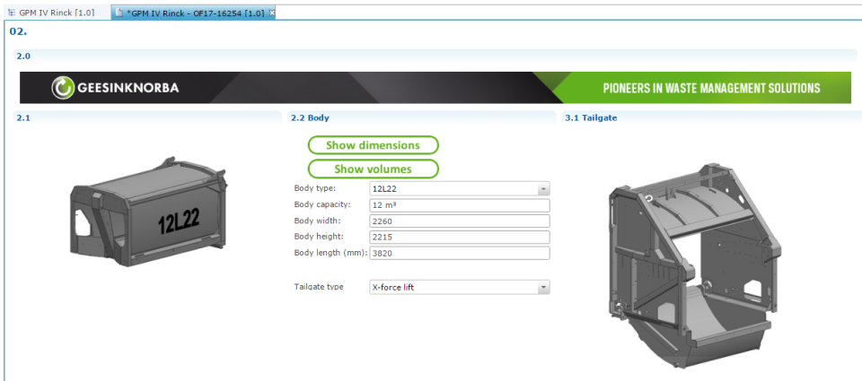Click the Body width field
The width and height of the screenshot is (862, 381).
pos(460,221)
